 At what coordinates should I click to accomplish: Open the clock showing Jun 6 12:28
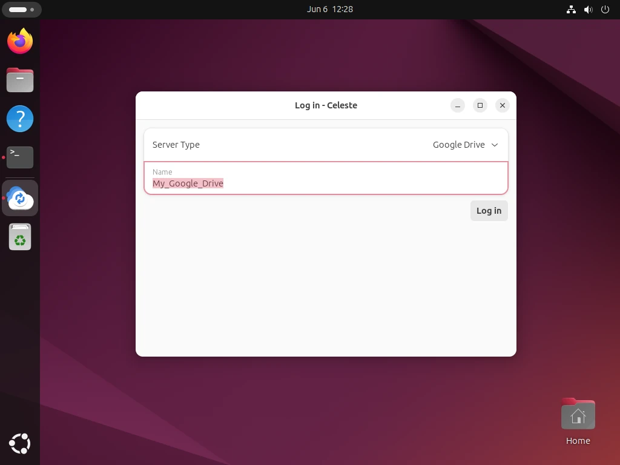point(330,9)
